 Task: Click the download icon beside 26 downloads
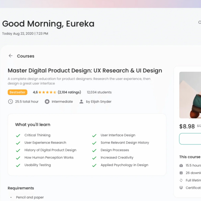pyautogui.click(x=181, y=173)
